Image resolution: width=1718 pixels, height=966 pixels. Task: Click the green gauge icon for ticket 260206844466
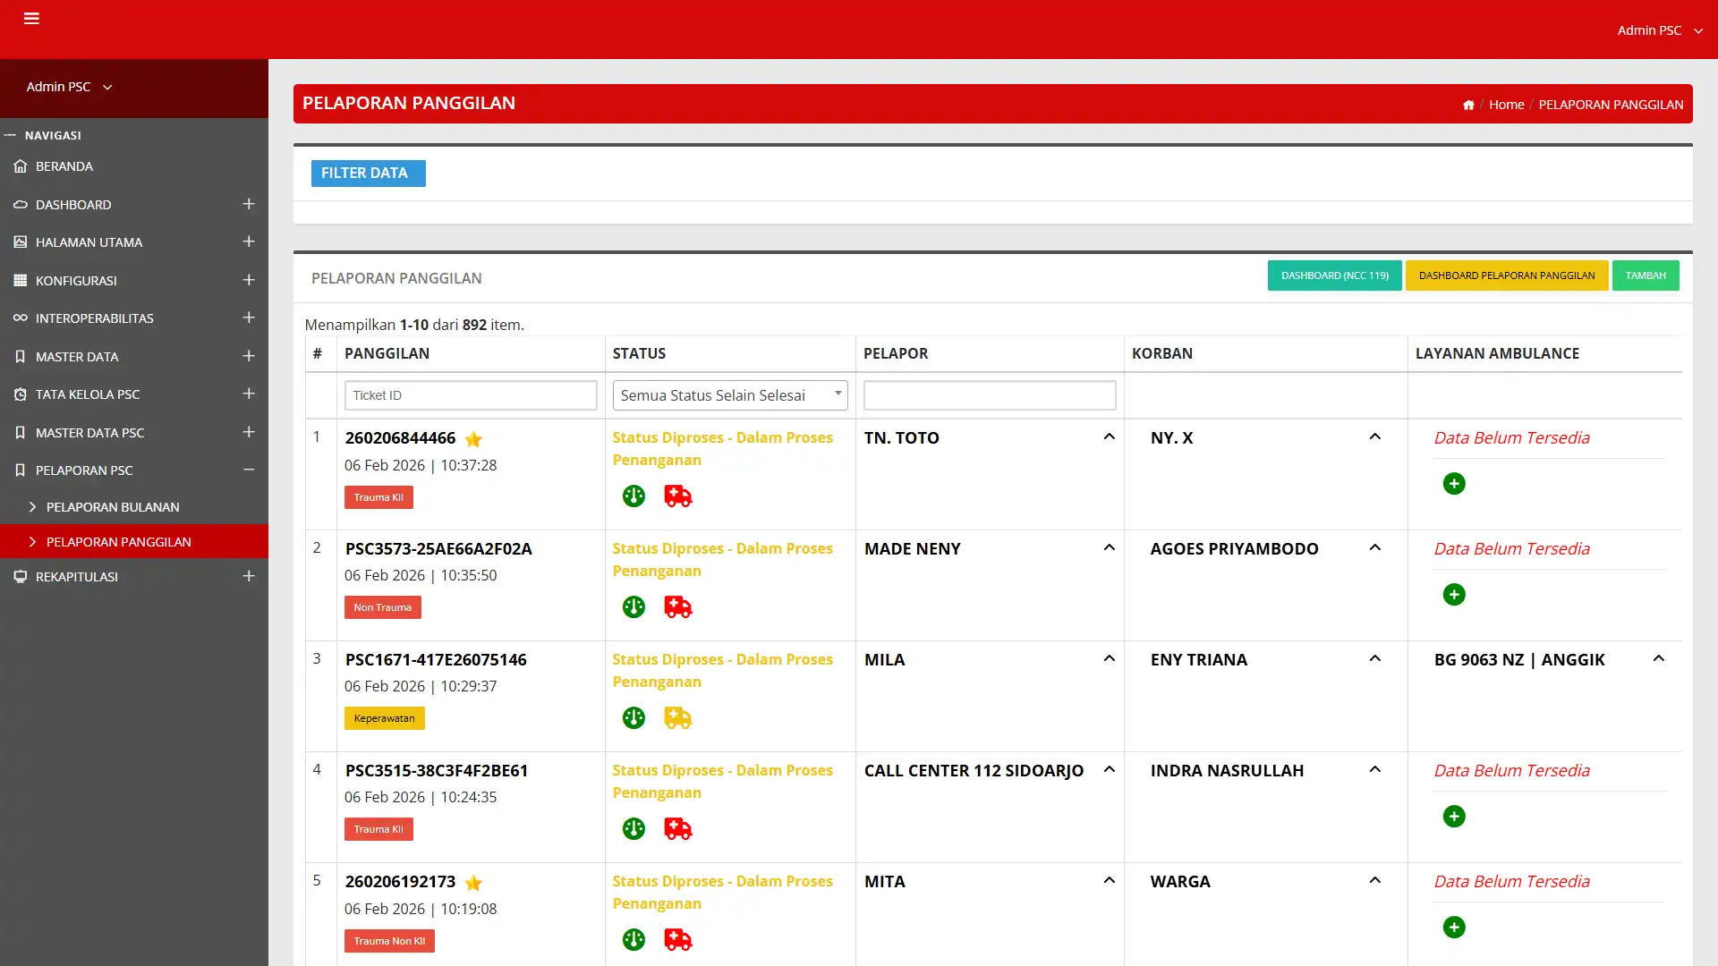point(634,496)
